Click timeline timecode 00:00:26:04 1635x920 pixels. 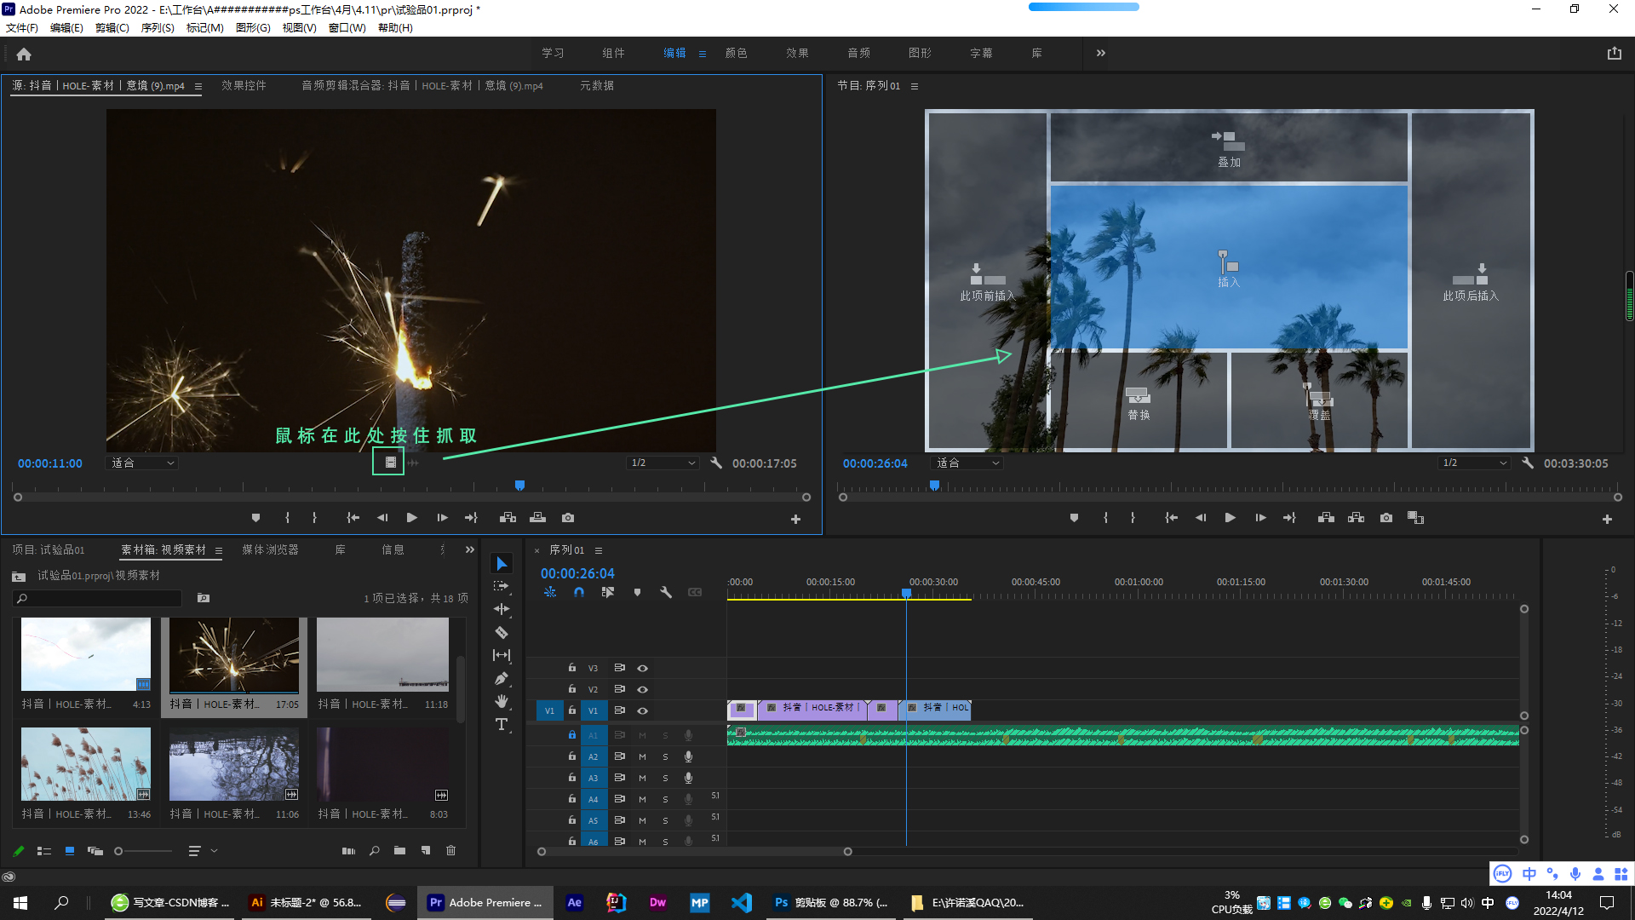(x=577, y=573)
